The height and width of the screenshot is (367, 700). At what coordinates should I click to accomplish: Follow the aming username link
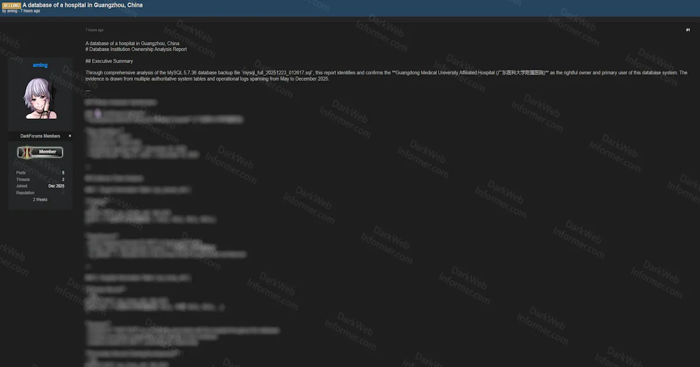tap(40, 65)
